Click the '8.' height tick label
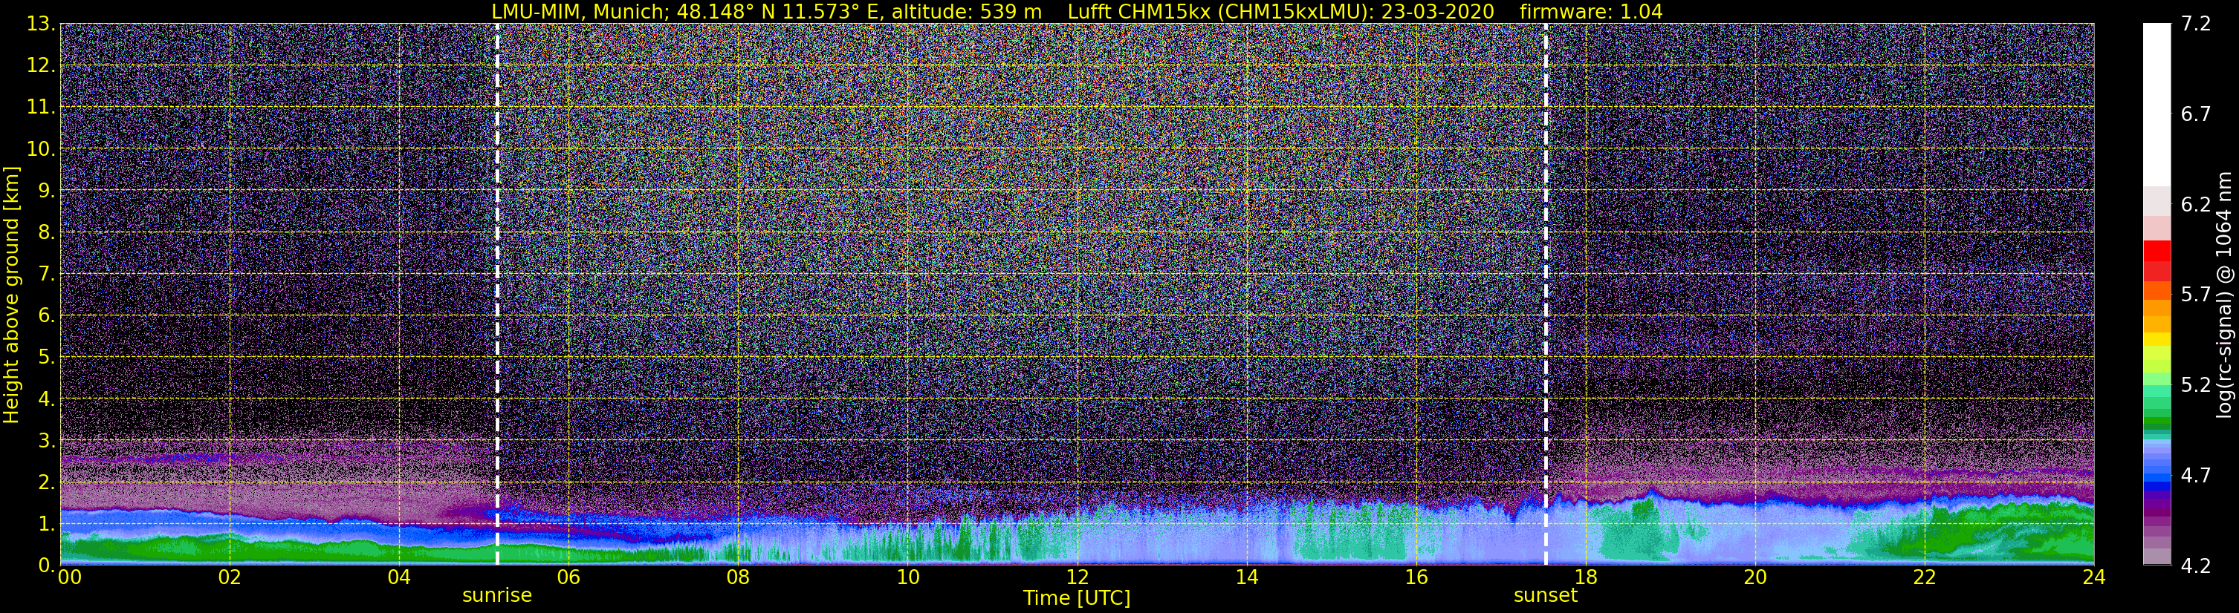 coord(47,232)
